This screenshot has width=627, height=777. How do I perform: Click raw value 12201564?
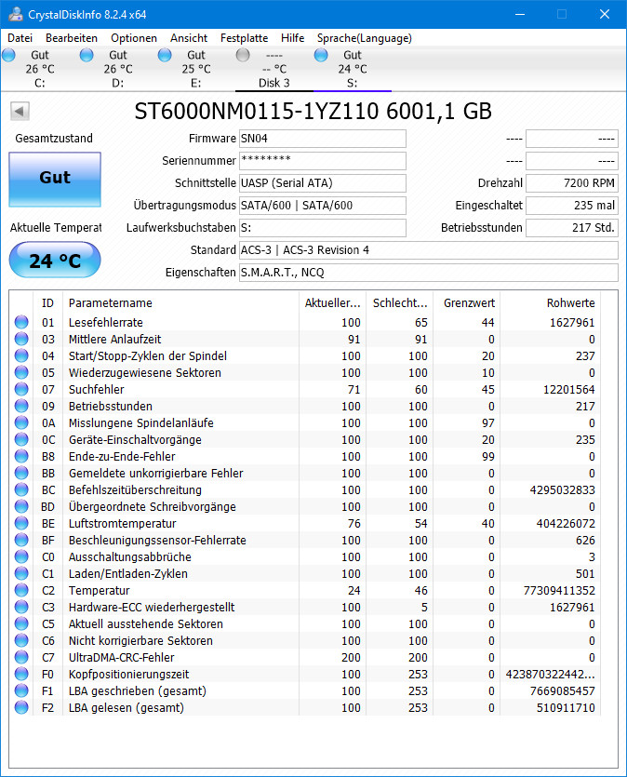(x=569, y=390)
